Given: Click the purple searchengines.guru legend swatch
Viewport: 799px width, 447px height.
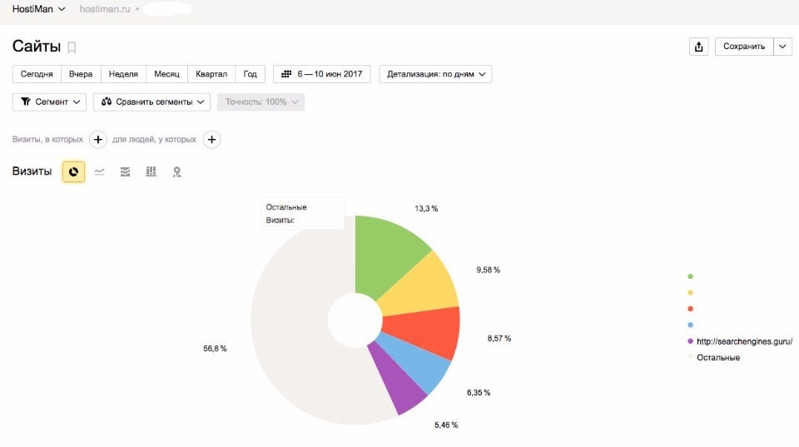Looking at the screenshot, I should tap(690, 341).
